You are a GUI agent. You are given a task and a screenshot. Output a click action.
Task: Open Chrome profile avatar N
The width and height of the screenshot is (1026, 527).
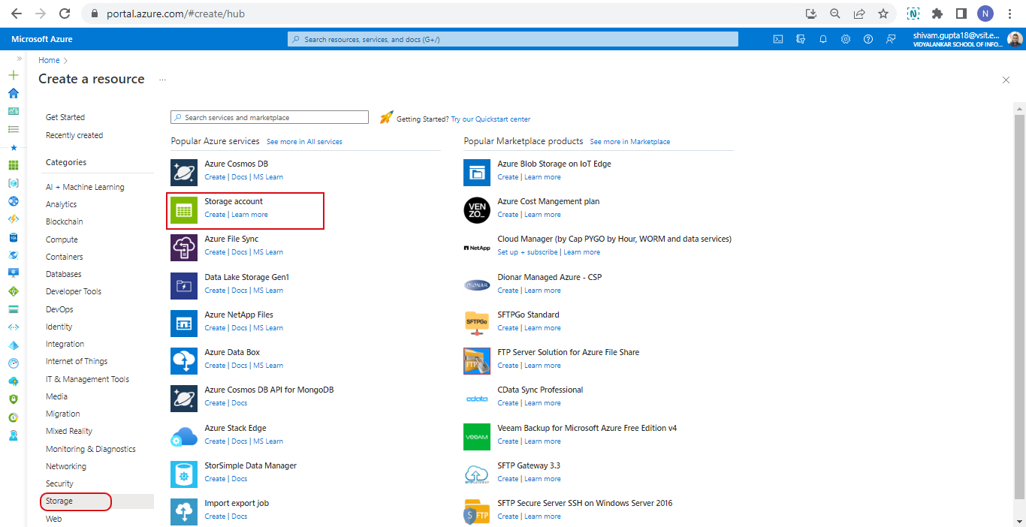point(985,14)
